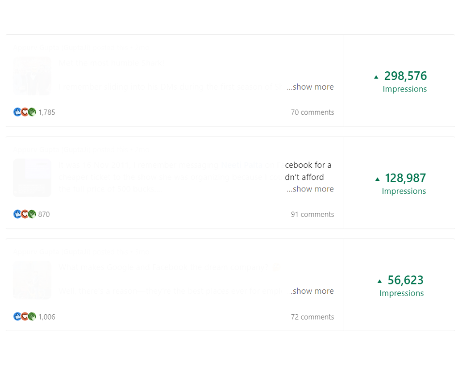455x382 pixels.
Task: Click the green up arrow beside 298,576
Action: pyautogui.click(x=376, y=77)
